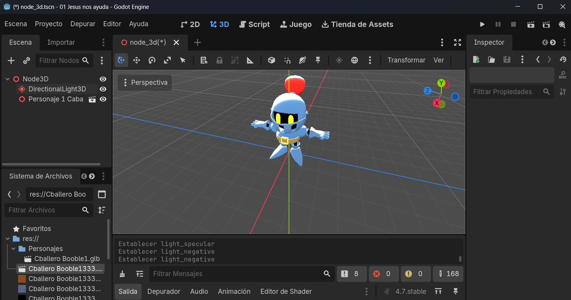Click the environment preview globe icon
571x300 pixels.
point(354,60)
